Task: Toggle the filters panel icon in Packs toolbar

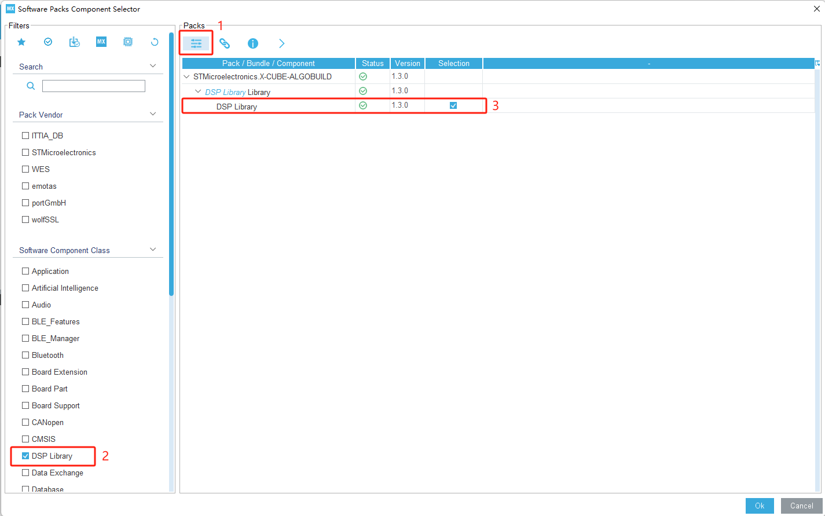Action: [x=196, y=43]
